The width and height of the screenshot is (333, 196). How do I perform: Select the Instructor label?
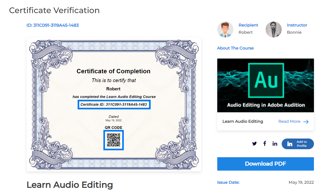297,25
